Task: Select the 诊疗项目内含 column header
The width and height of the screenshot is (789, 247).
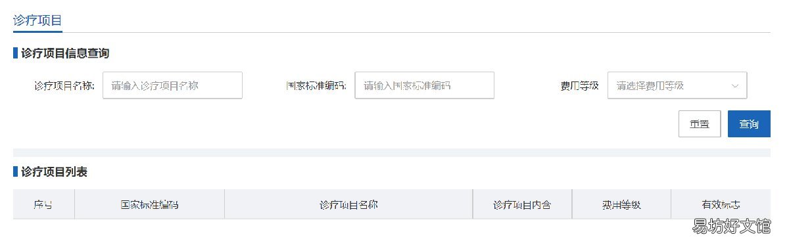Action: point(523,204)
